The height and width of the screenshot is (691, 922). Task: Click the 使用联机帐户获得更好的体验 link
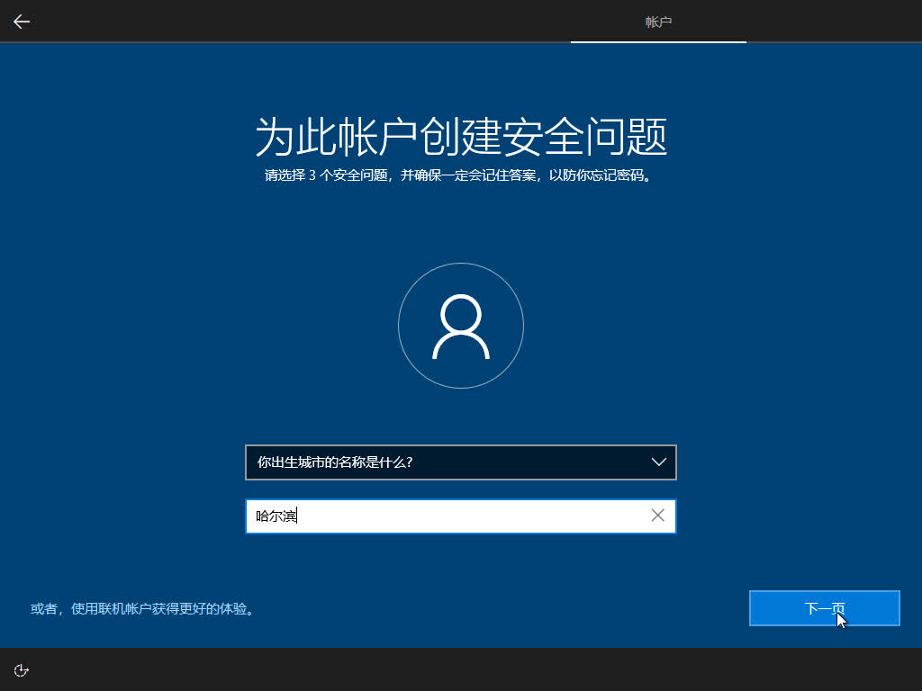142,609
